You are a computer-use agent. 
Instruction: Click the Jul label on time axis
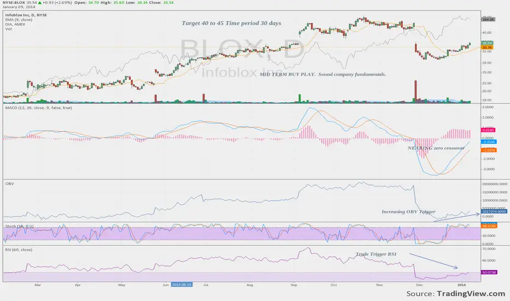pos(206,285)
